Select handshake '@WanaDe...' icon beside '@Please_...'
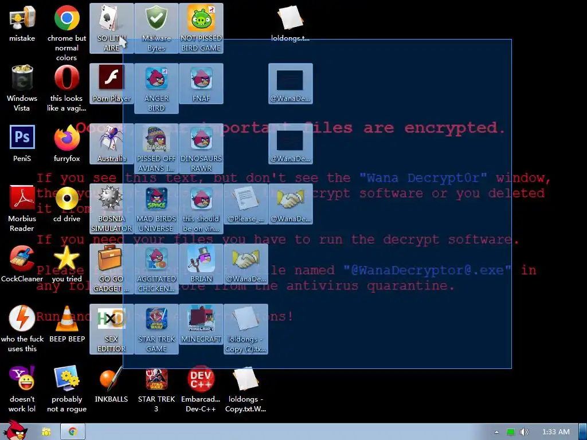587x440 pixels. (x=291, y=204)
